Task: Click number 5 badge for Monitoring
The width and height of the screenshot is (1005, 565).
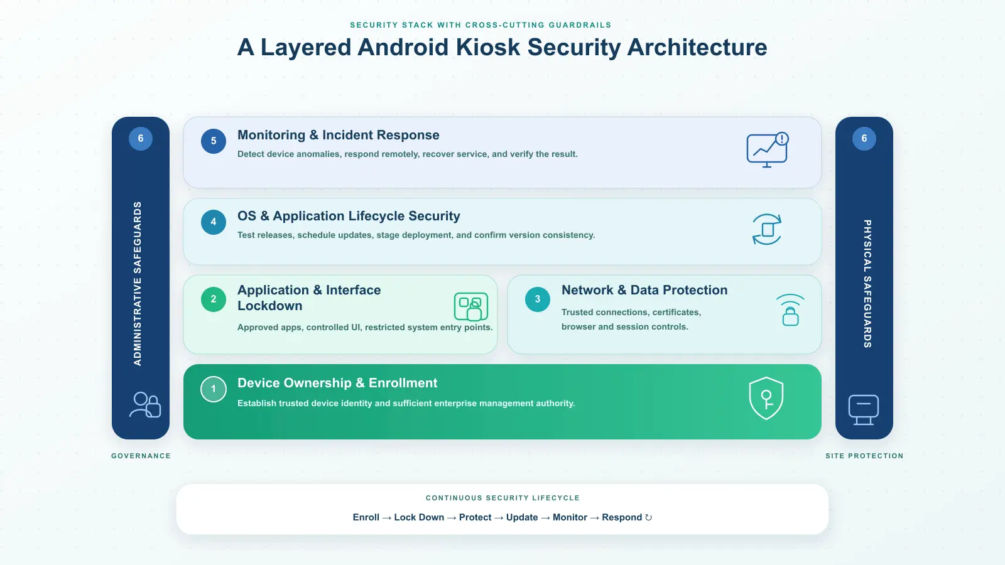Action: [x=214, y=141]
